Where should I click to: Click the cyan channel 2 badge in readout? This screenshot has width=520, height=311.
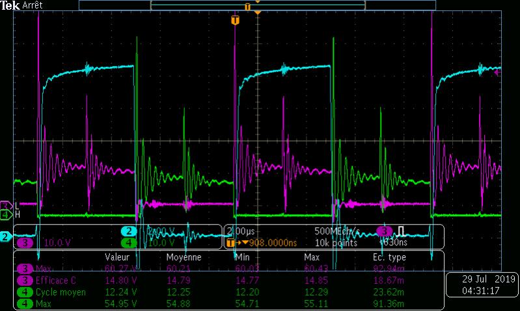129,231
